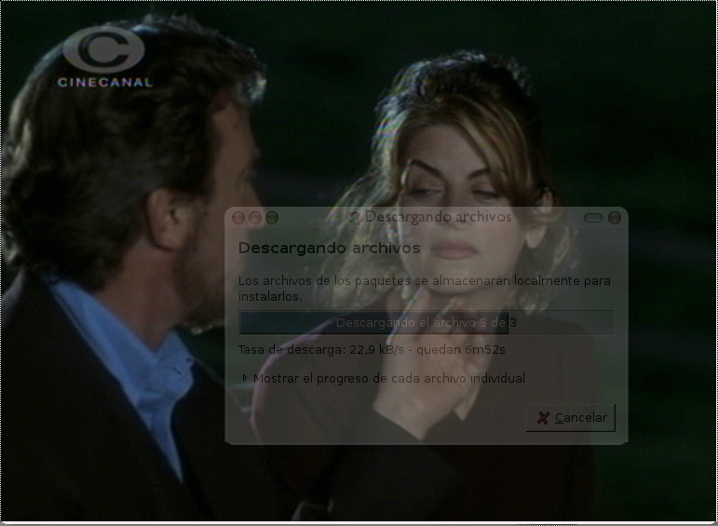Click the 'Descargando archivos' window title bar text

coord(439,217)
